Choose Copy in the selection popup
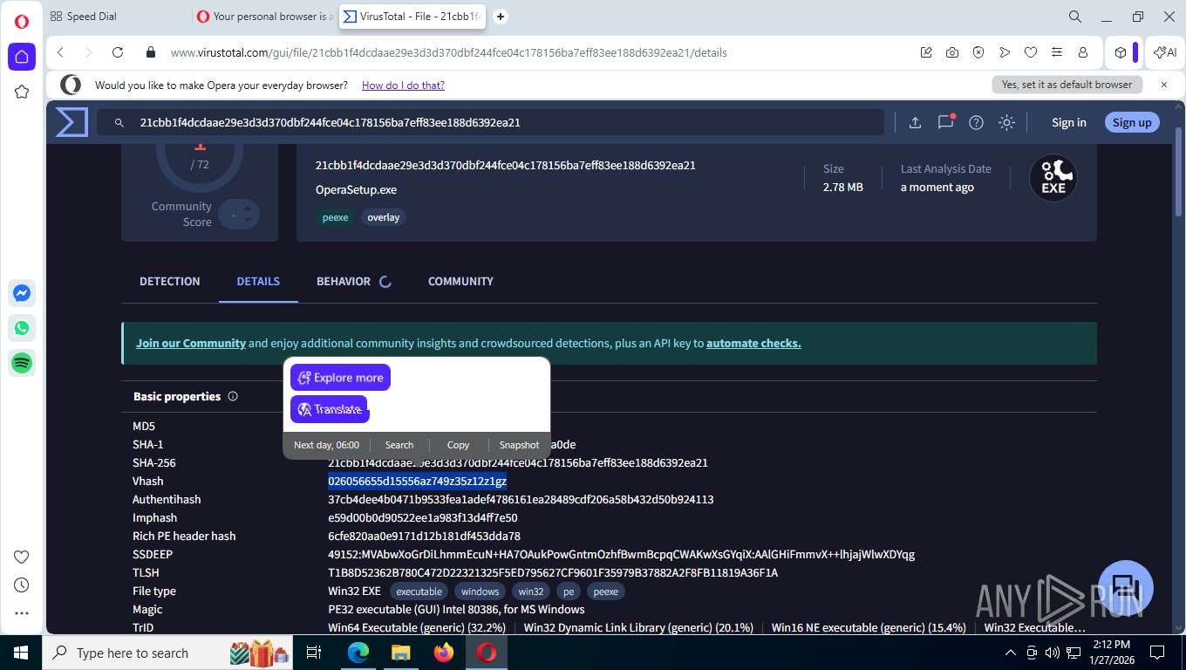 458,445
